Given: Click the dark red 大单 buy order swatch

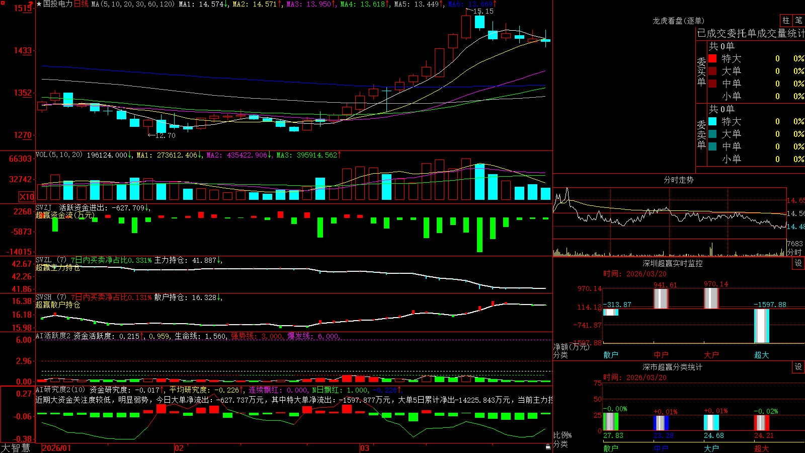Looking at the screenshot, I should 712,71.
